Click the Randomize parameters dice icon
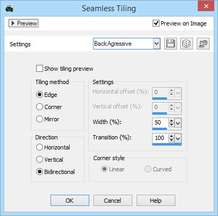Image resolution: width=218 pixels, height=216 pixels. 187,44
